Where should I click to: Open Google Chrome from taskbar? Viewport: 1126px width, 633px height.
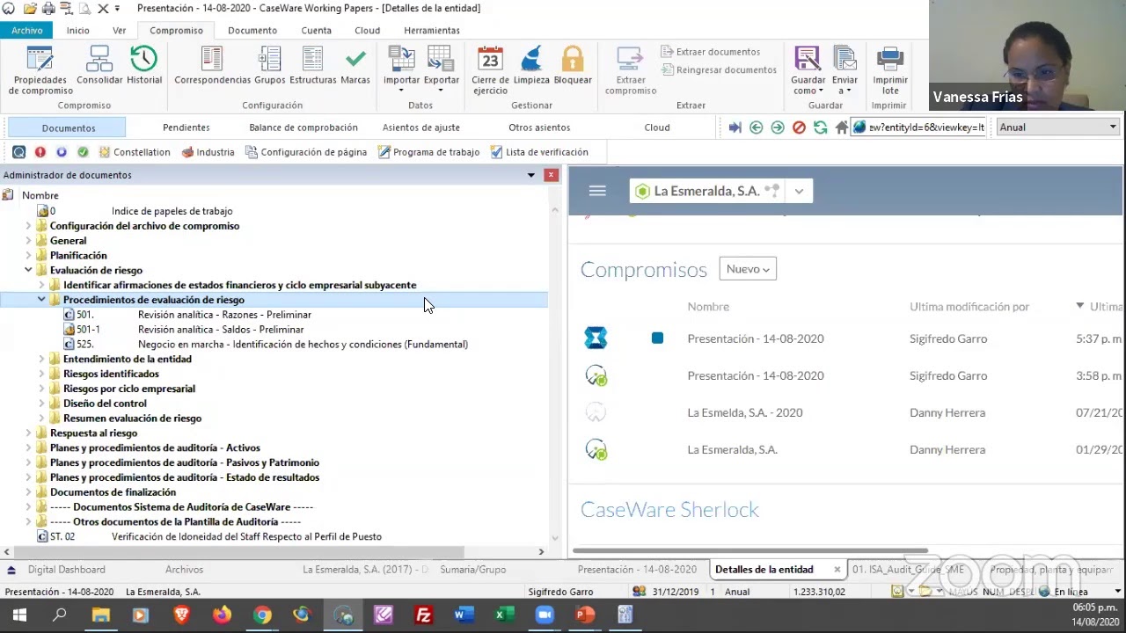(x=262, y=615)
